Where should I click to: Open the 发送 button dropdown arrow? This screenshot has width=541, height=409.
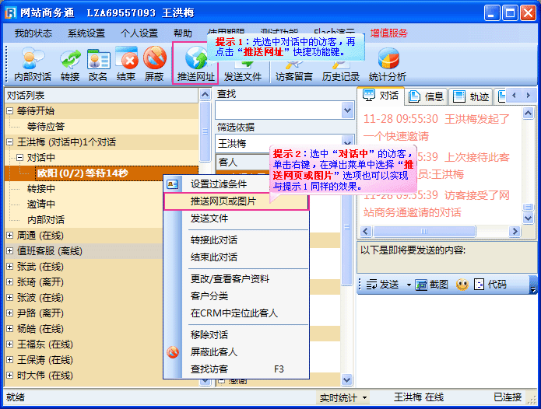point(408,285)
